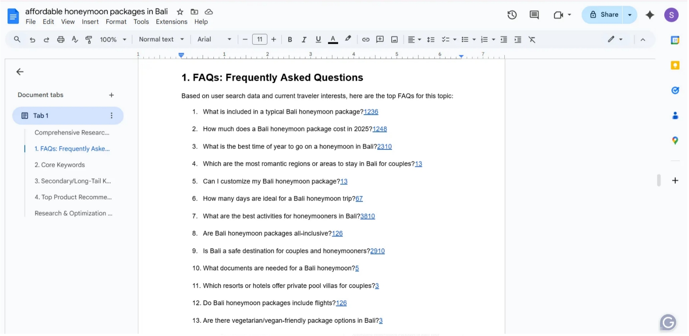This screenshot has width=689, height=336.
Task: Open Google Tasks side panel
Action: point(675,90)
